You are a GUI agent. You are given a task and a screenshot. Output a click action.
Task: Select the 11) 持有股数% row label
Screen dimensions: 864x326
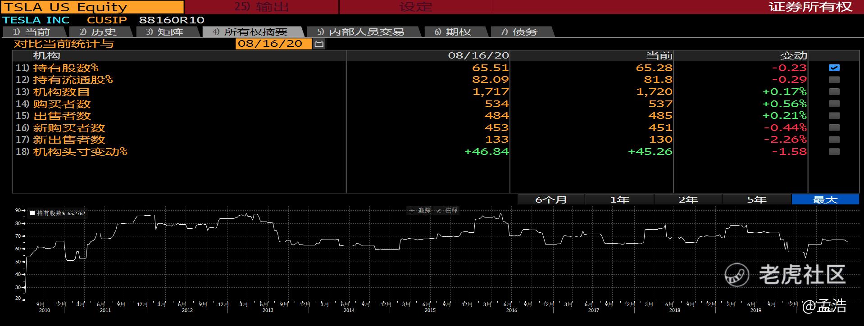click(x=57, y=68)
